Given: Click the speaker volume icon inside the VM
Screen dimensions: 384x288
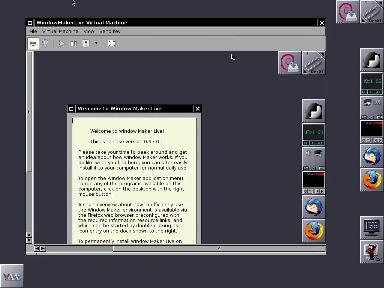Looking at the screenshot, I should point(308,153).
